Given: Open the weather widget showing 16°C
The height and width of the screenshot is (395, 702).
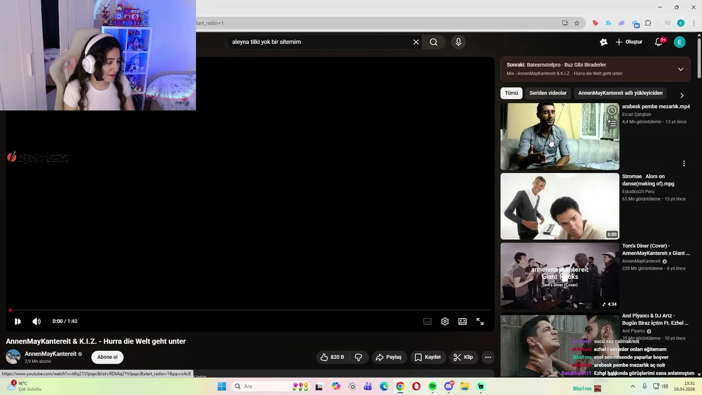Looking at the screenshot, I should pyautogui.click(x=23, y=386).
